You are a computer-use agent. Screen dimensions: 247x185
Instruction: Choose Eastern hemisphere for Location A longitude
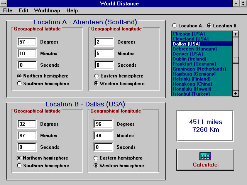[x=96, y=76]
